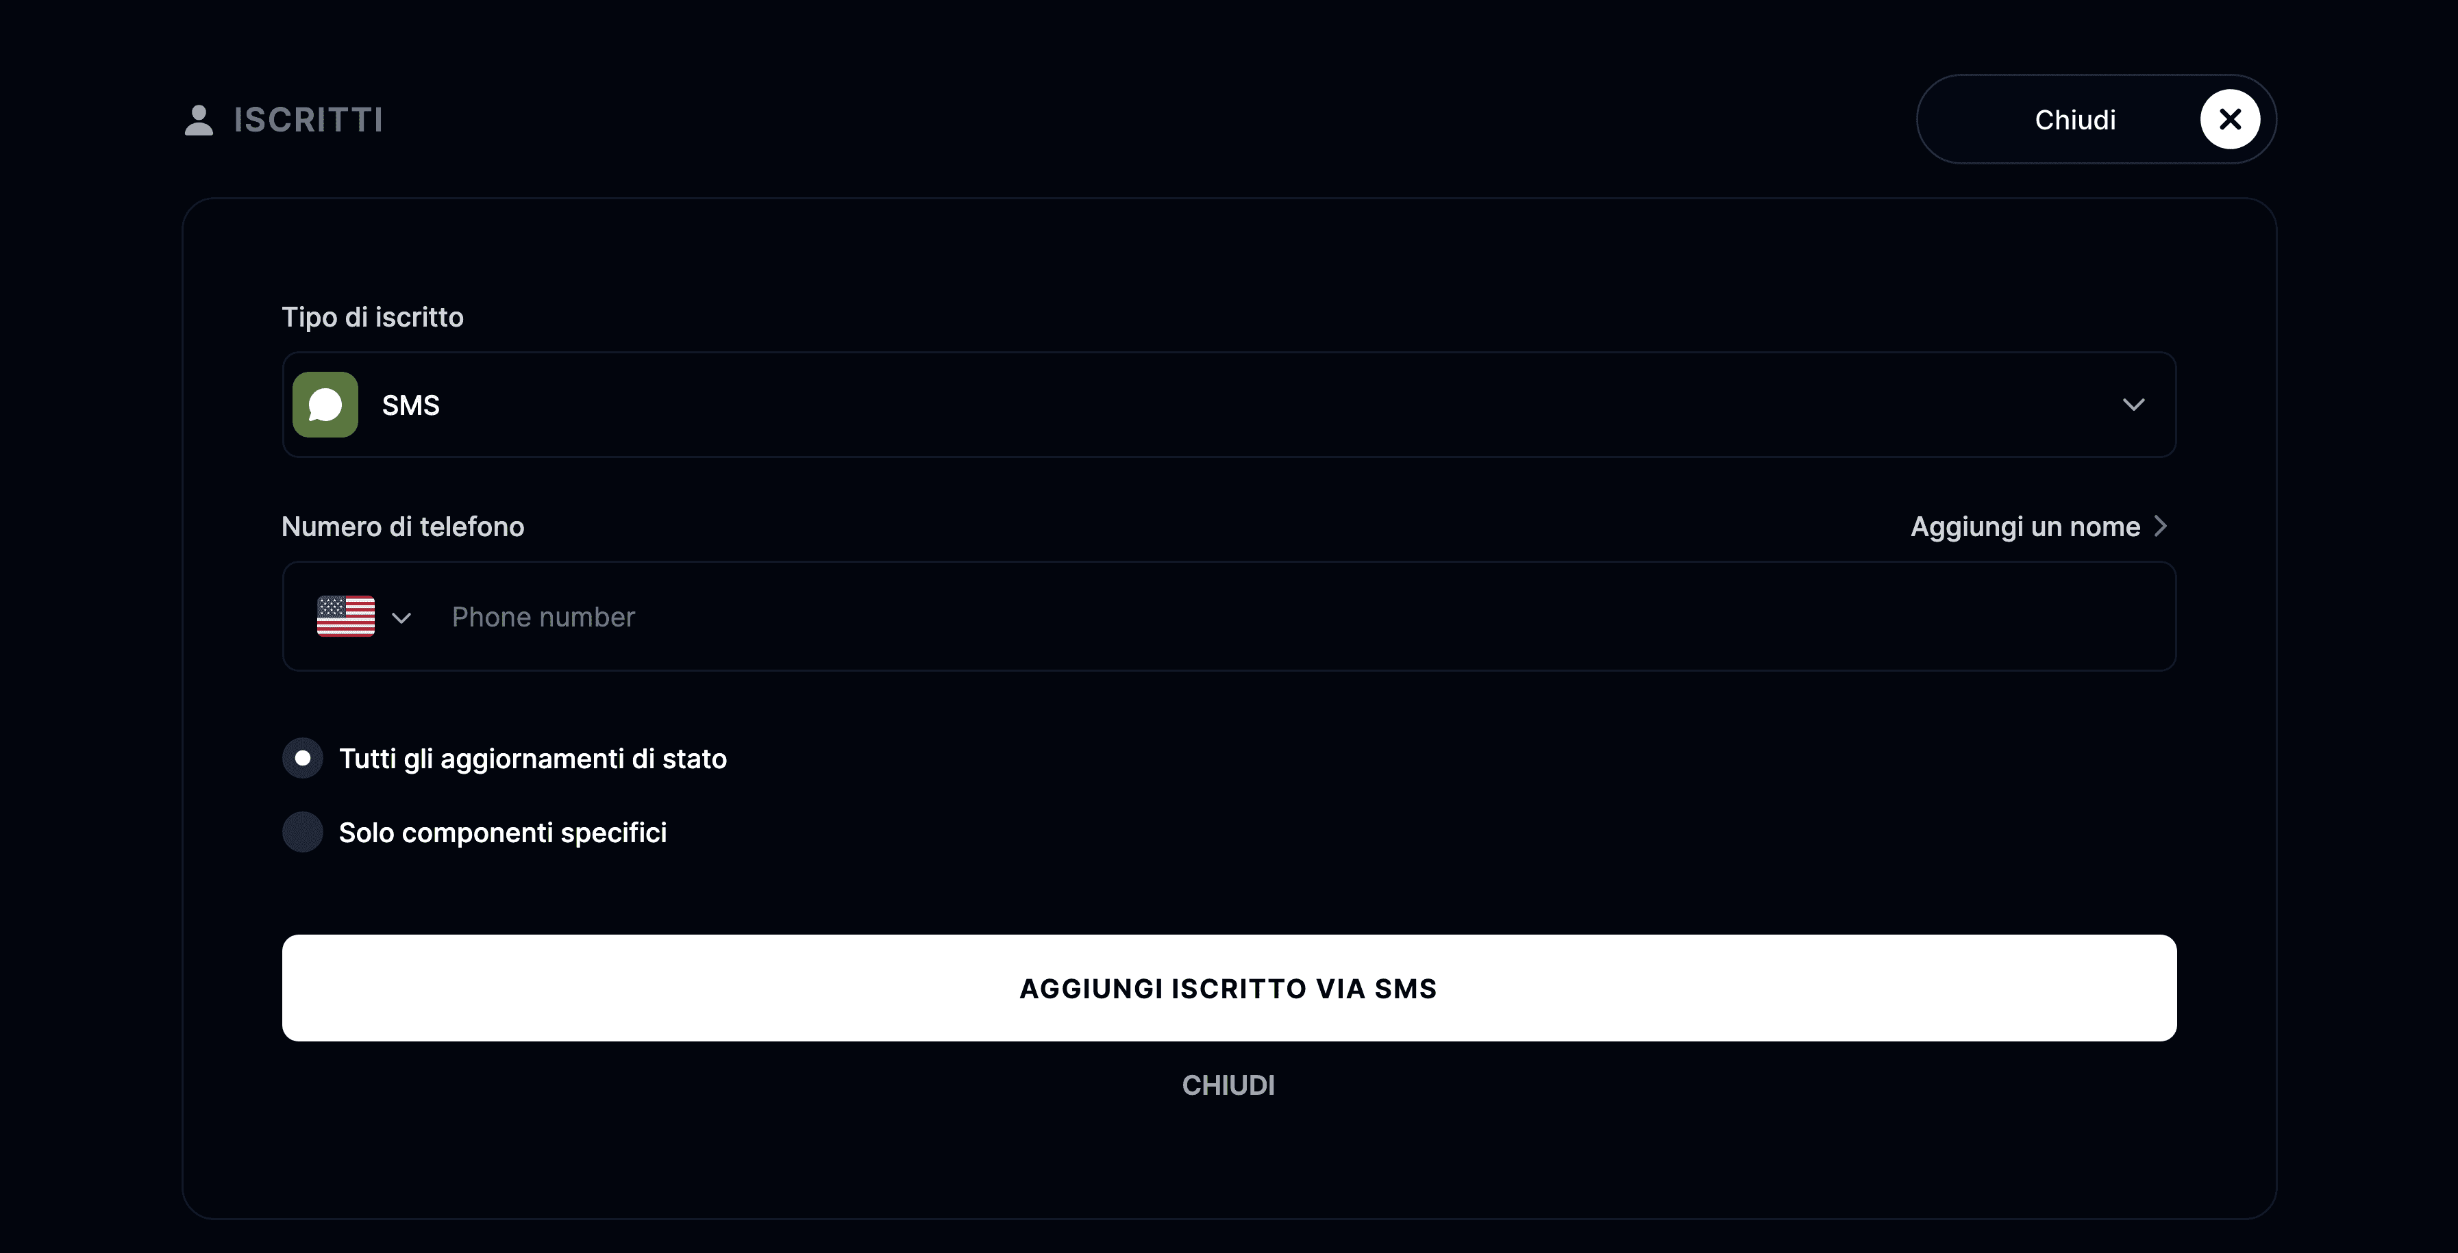This screenshot has width=2458, height=1253.
Task: Click the ISCRITTI section heading
Action: 308,120
